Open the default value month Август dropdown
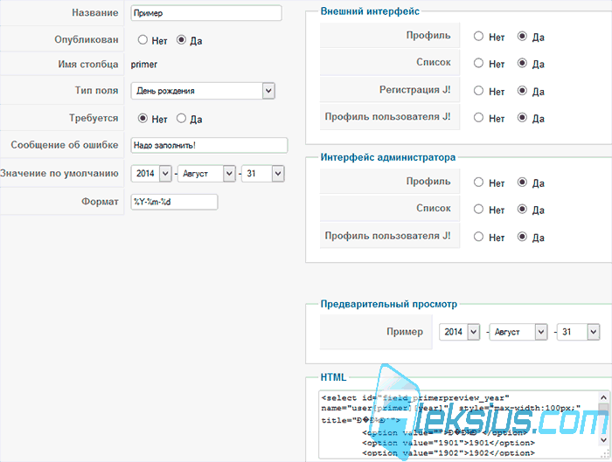The image size is (612, 462). point(206,174)
